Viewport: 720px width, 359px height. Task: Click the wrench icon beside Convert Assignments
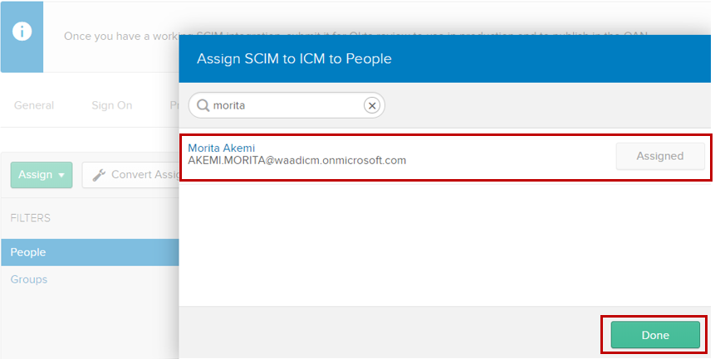tap(98, 175)
